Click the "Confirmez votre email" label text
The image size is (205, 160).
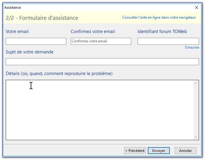pyautogui.click(x=93, y=32)
